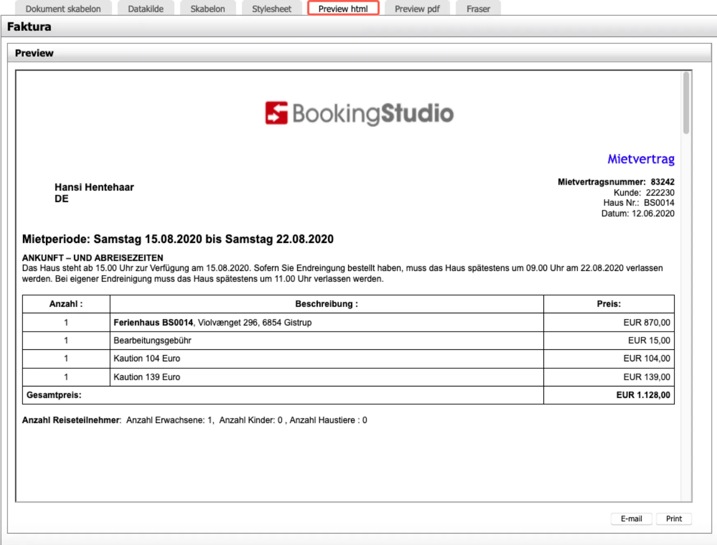Open the Dokument skabelon tab
The width and height of the screenshot is (717, 545).
pyautogui.click(x=63, y=9)
